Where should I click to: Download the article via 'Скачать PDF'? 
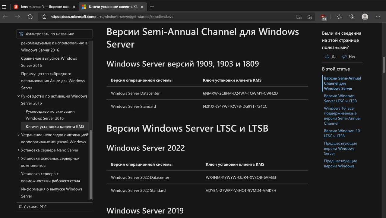pyautogui.click(x=33, y=207)
